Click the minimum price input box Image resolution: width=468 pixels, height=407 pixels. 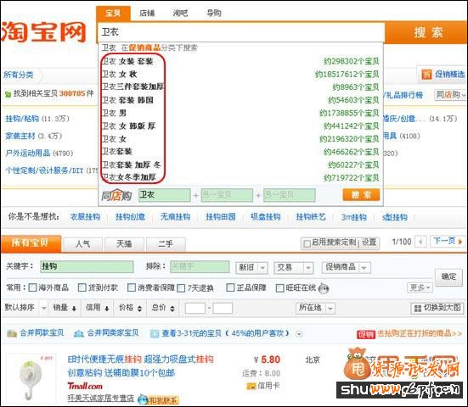pyautogui.click(x=195, y=309)
